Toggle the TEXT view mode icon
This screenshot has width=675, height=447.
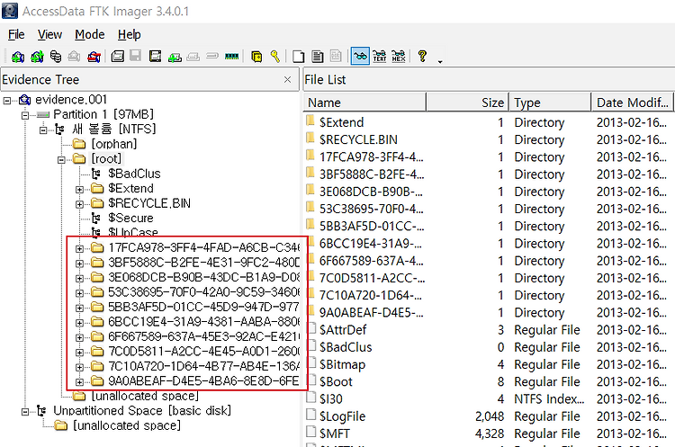pyautogui.click(x=379, y=57)
